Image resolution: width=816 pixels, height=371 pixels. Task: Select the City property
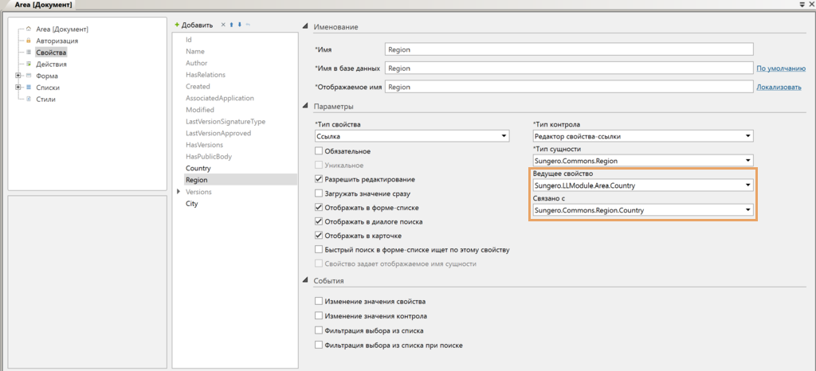click(191, 204)
